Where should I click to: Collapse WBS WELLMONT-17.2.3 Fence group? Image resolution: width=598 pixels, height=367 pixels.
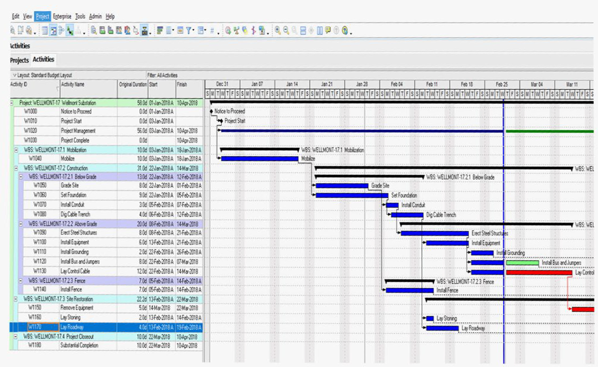click(x=21, y=280)
